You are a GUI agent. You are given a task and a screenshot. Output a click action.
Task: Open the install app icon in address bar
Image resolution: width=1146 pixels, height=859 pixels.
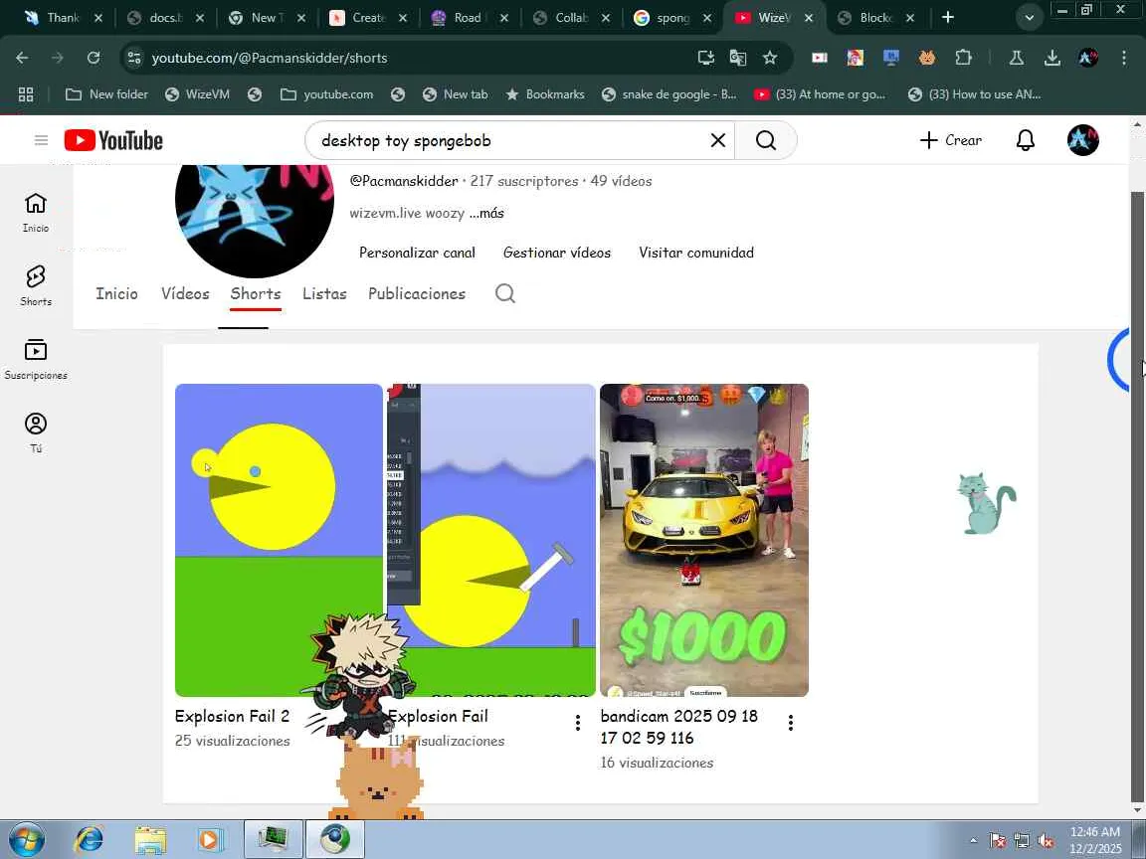tap(705, 58)
